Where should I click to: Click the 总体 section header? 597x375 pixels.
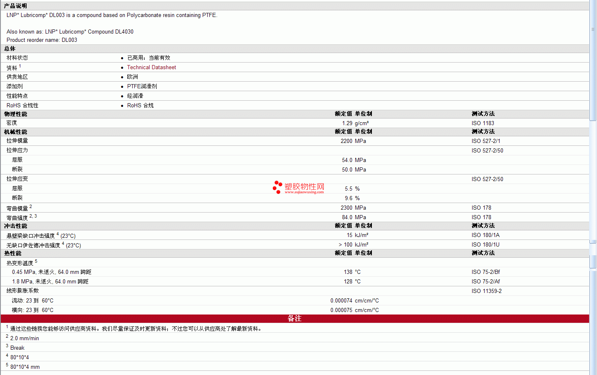click(x=10, y=48)
